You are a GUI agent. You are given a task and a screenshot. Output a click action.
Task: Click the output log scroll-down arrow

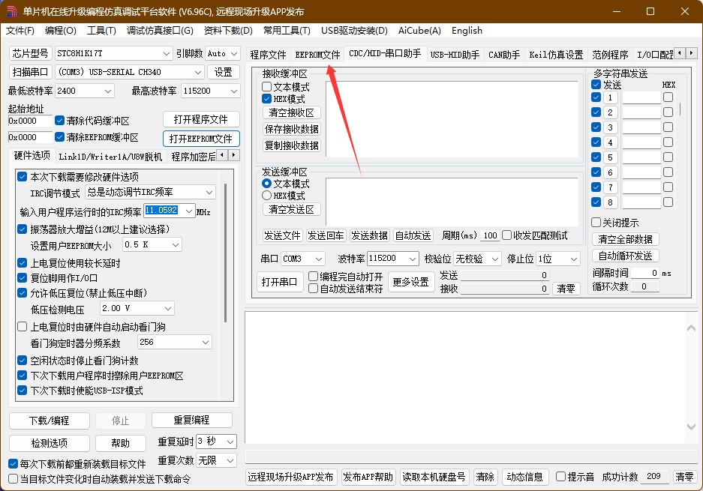(692, 426)
